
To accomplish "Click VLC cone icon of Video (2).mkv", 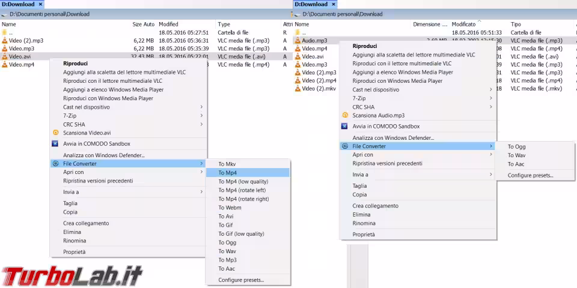I will (x=298, y=89).
